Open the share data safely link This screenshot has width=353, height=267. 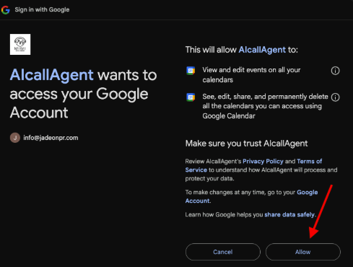[289, 214]
